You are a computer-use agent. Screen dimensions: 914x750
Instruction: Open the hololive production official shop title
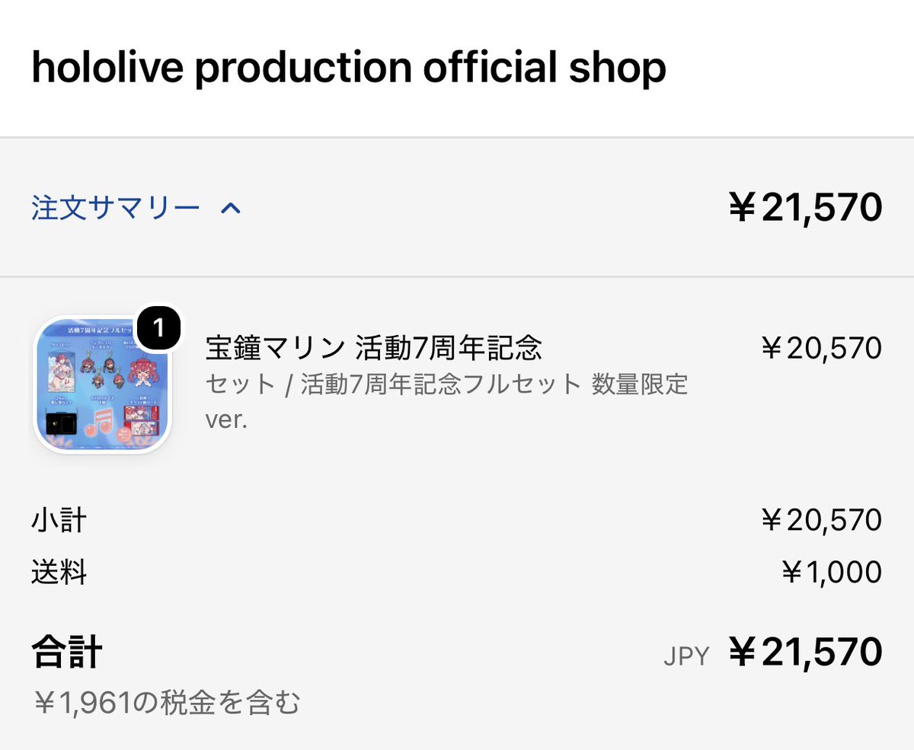(349, 67)
